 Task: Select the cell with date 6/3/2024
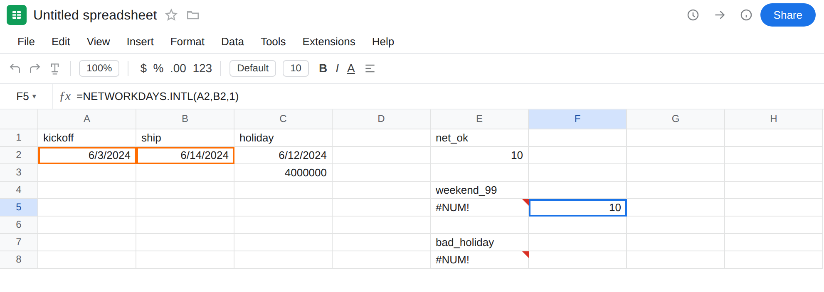tap(87, 155)
